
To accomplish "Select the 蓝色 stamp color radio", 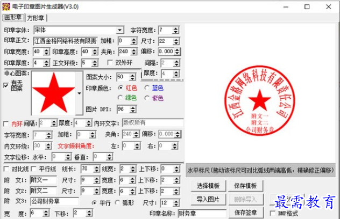I will pyautogui.click(x=147, y=87).
